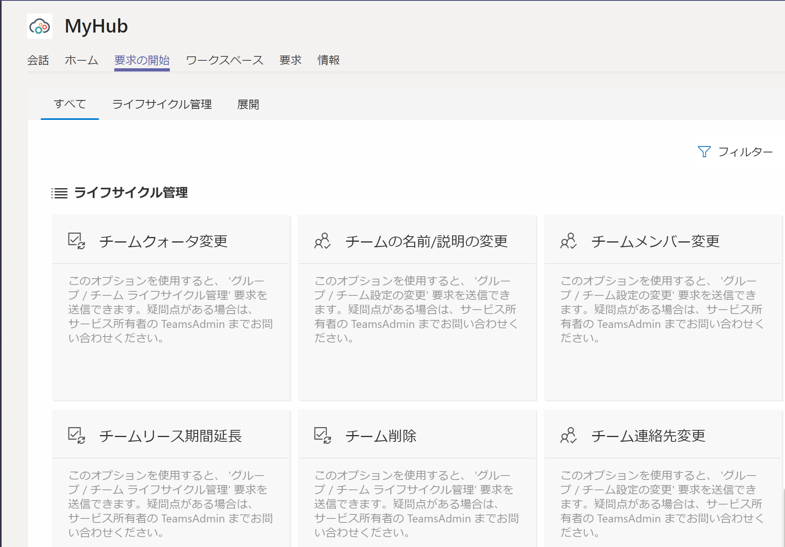Open the チームの名前/説明の変更 request card
Screen dimensions: 785x547
pos(417,308)
